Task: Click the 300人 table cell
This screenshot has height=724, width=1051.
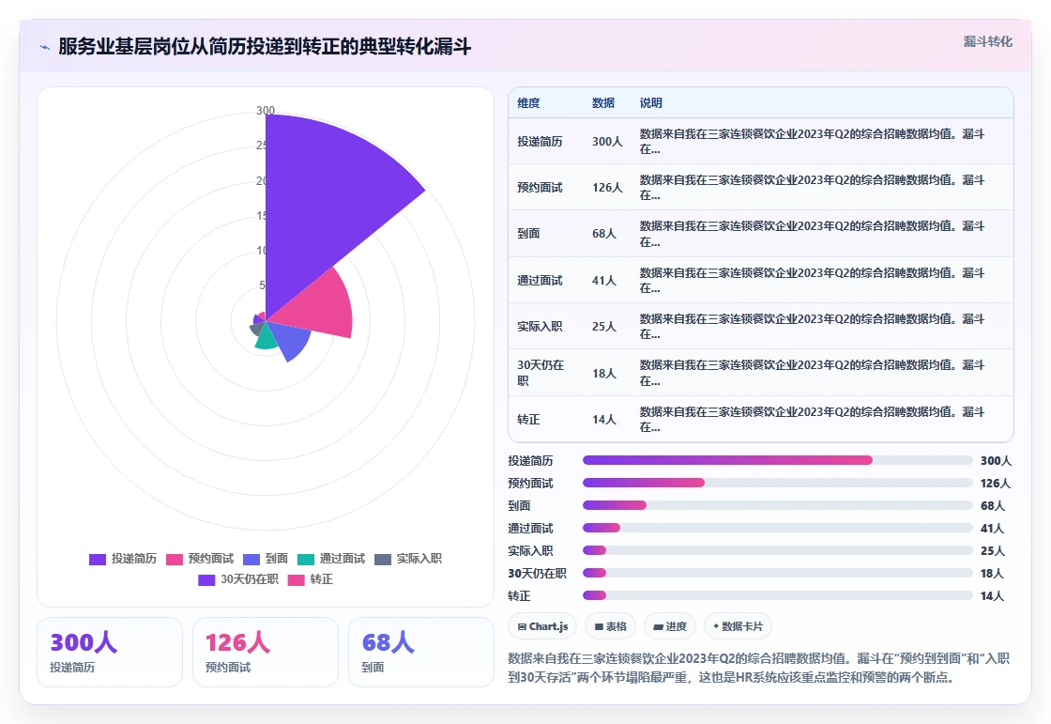Action: point(607,142)
